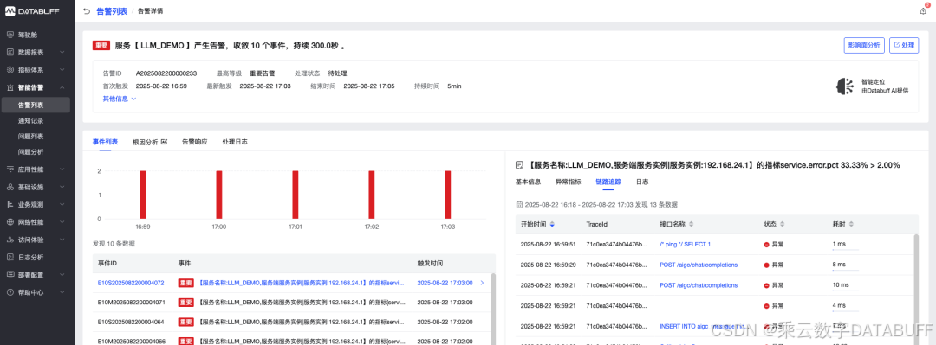Open the notification bell icon
936x345 pixels.
click(923, 10)
